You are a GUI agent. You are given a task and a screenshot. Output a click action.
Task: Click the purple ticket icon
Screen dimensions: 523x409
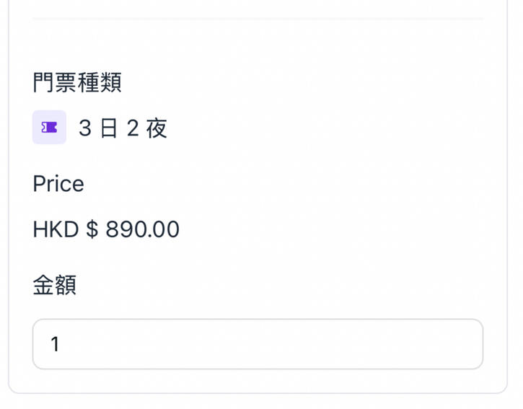(49, 128)
